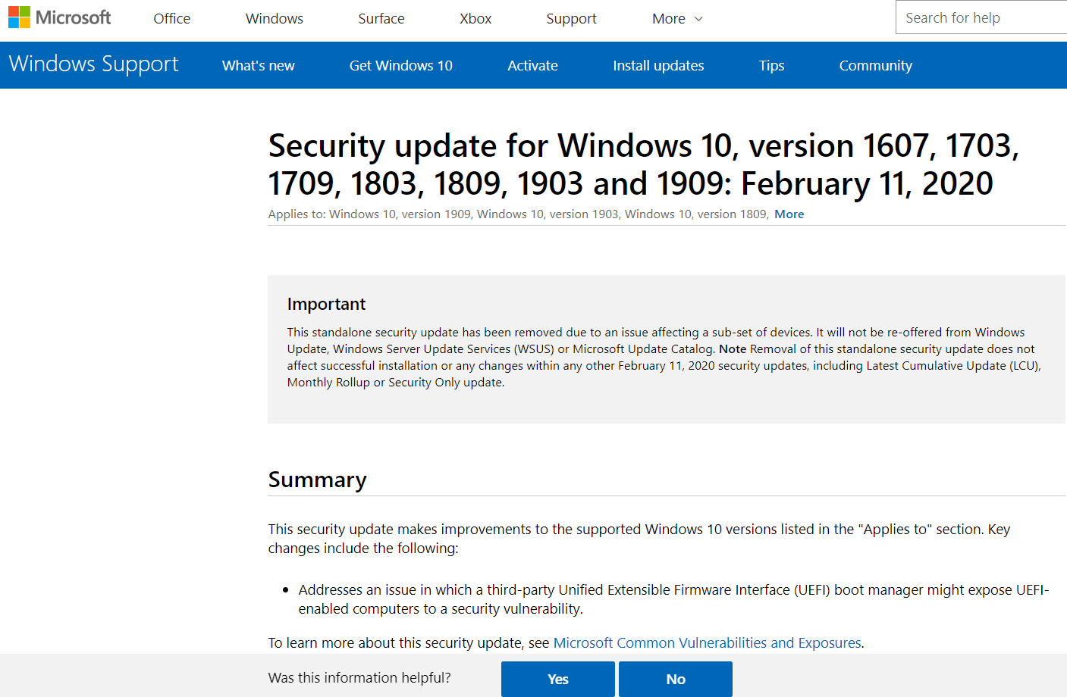The height and width of the screenshot is (697, 1067).
Task: Select Get Windows 10 in blue bar
Action: point(401,66)
